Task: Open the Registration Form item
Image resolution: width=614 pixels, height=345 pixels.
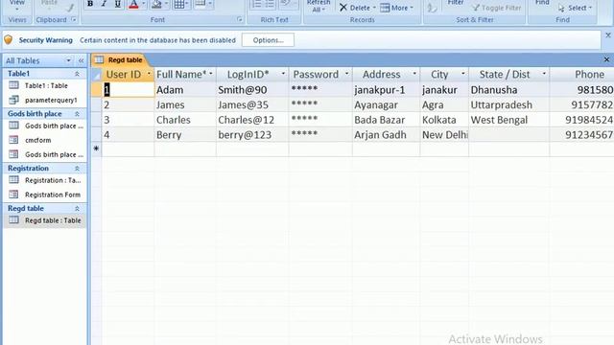Action: [x=45, y=195]
